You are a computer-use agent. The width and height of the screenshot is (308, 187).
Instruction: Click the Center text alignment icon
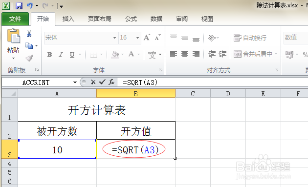[x=185, y=54]
